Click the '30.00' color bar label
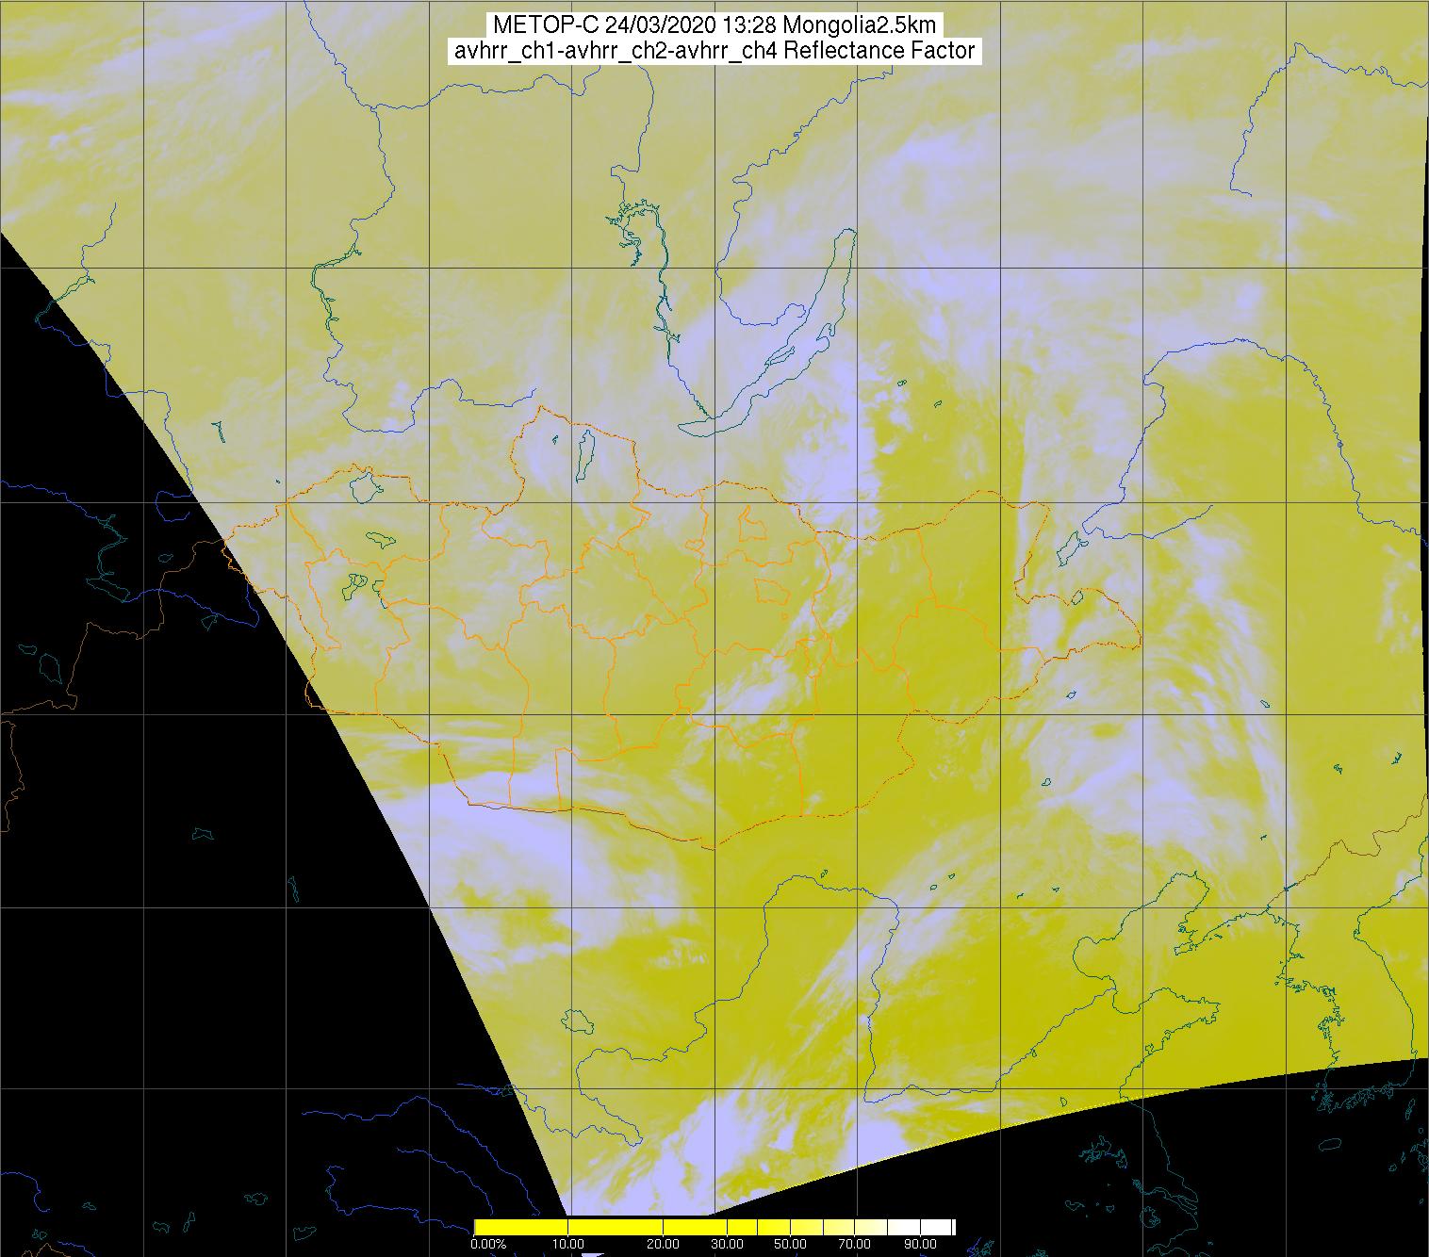Viewport: 1429px width, 1257px height. (727, 1245)
